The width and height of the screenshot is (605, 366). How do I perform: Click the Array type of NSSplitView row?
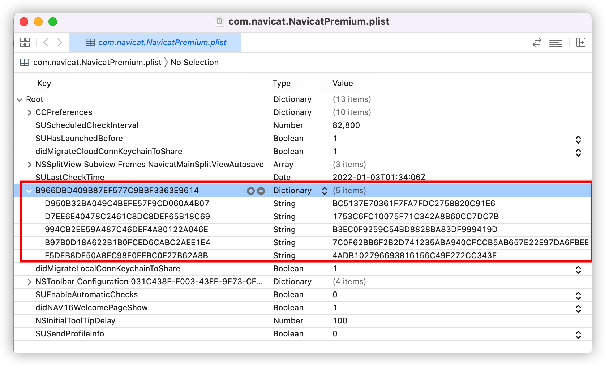click(x=283, y=164)
